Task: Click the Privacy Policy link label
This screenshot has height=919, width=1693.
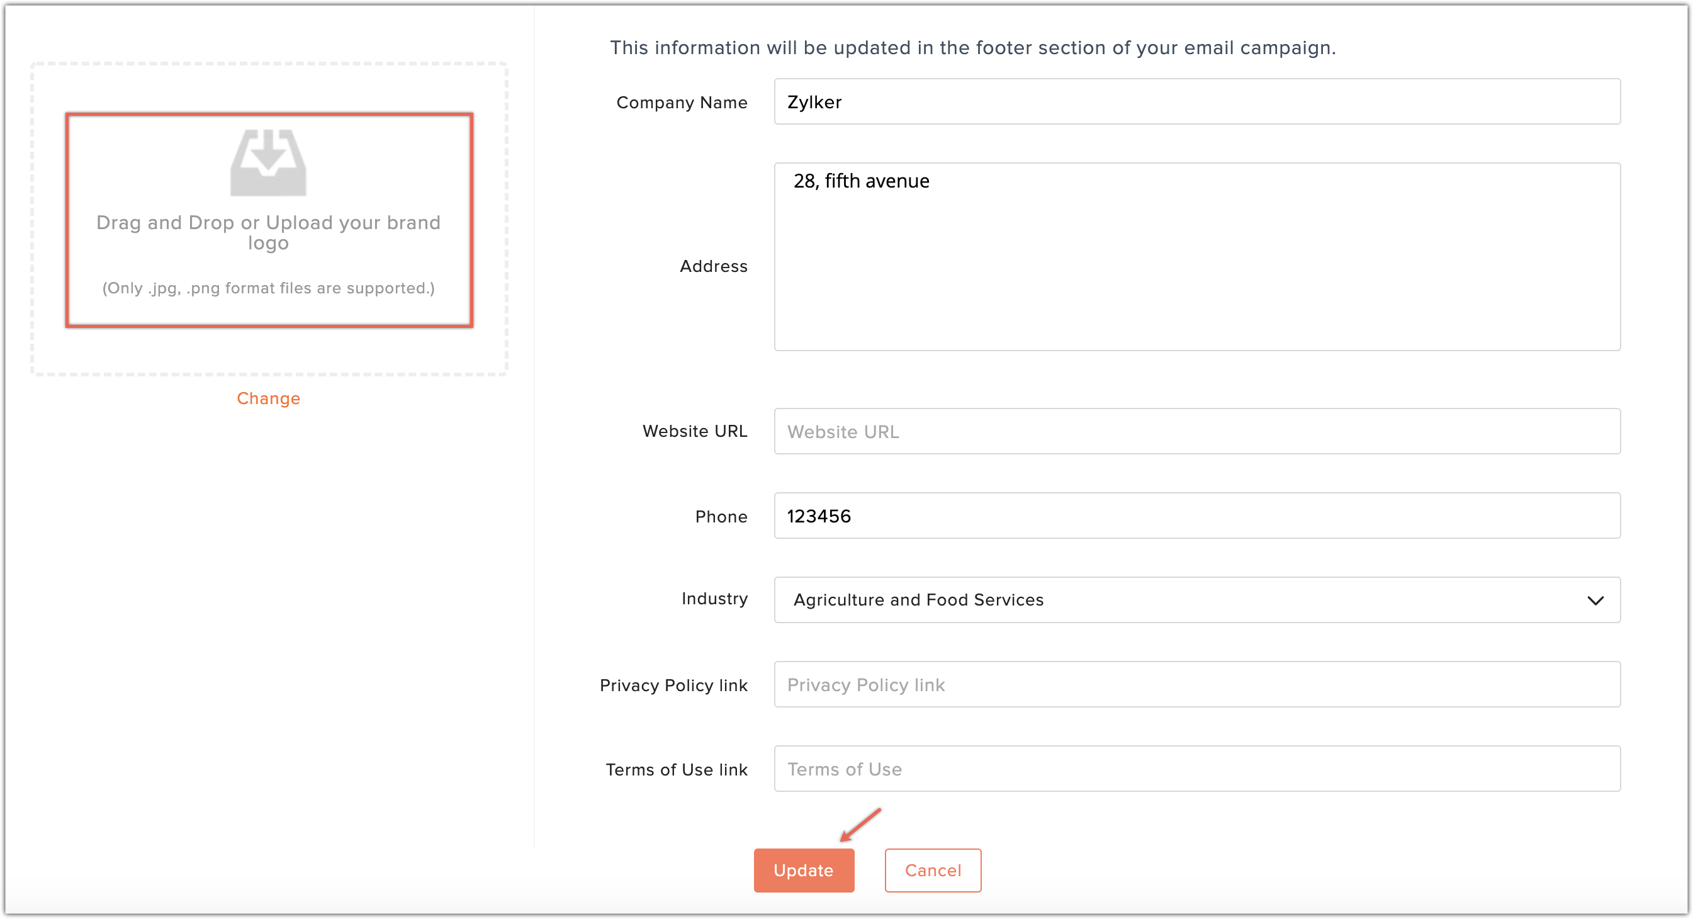Action: (673, 685)
